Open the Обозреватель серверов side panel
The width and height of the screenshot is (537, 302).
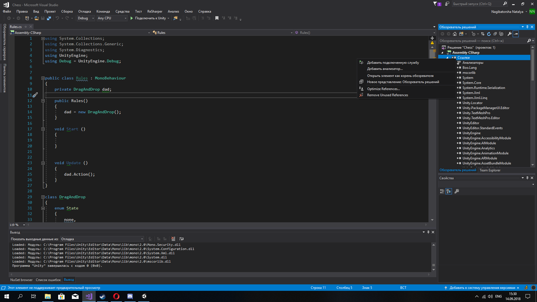(5, 42)
